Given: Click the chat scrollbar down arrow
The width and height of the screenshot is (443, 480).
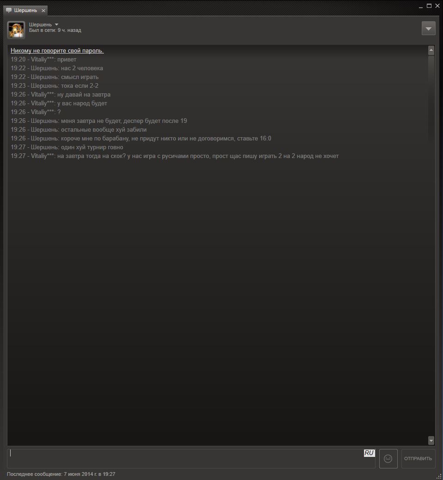Looking at the screenshot, I should 431,441.
